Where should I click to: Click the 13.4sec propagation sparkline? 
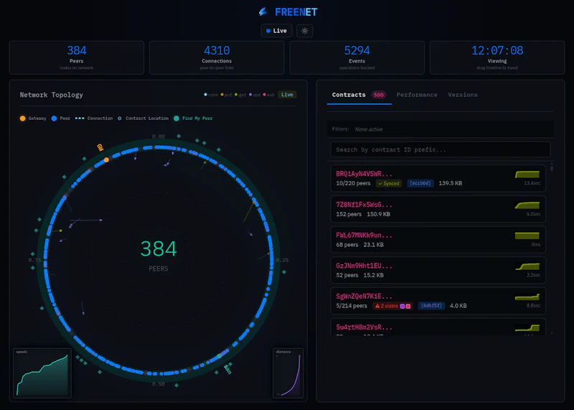point(527,174)
